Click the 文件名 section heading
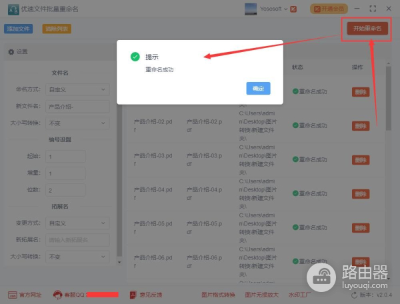The height and width of the screenshot is (304, 400). click(60, 73)
